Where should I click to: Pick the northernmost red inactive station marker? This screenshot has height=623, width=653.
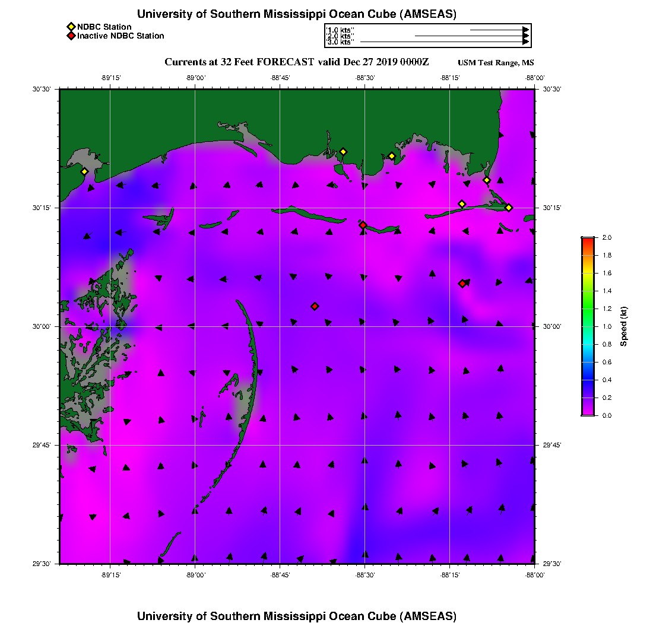pos(363,225)
